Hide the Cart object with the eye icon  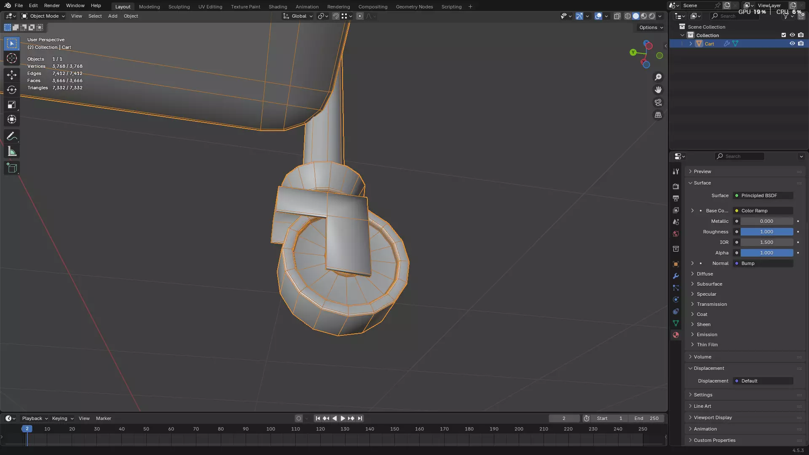tap(792, 43)
